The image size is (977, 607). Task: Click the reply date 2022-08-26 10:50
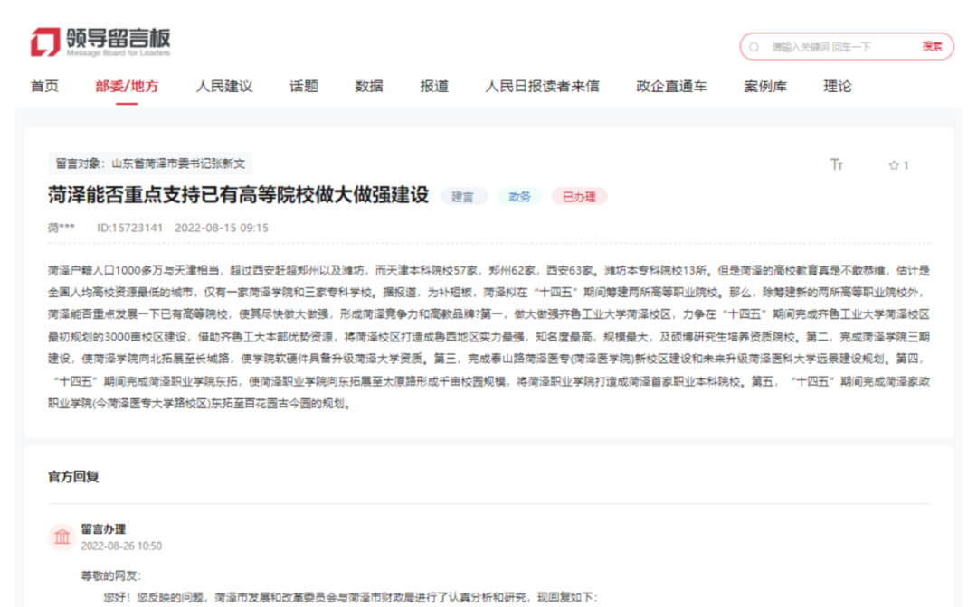point(121,546)
